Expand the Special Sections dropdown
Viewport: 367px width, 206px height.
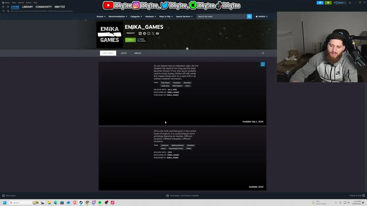184,16
